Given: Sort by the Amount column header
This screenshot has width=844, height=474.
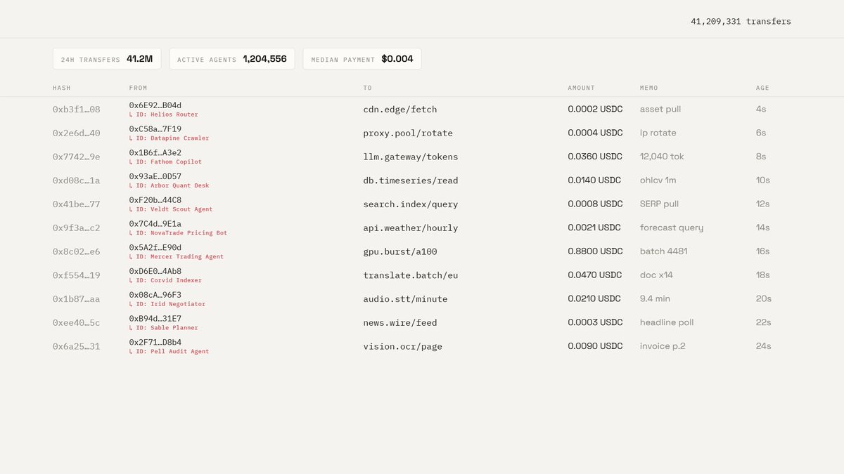Looking at the screenshot, I should coord(582,88).
